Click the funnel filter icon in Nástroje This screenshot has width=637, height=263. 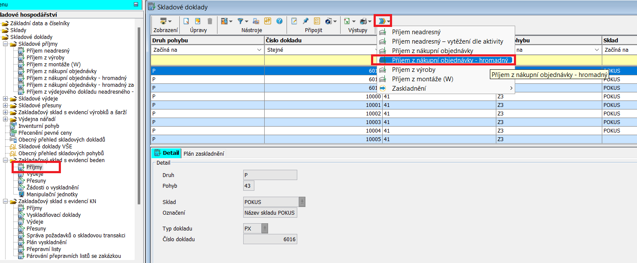coord(240,21)
